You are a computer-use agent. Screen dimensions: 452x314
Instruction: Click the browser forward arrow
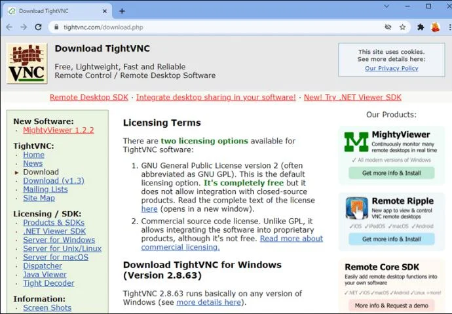tap(24, 27)
